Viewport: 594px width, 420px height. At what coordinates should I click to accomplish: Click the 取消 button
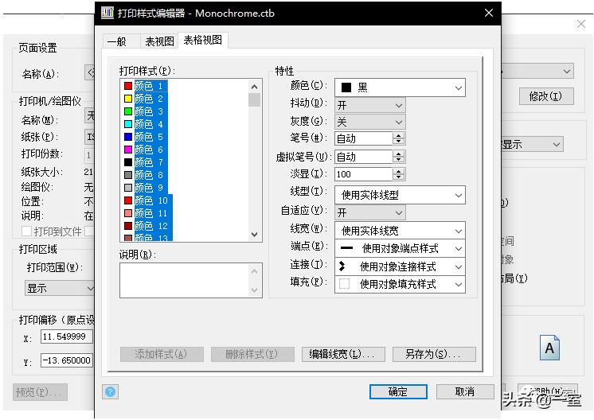465,391
